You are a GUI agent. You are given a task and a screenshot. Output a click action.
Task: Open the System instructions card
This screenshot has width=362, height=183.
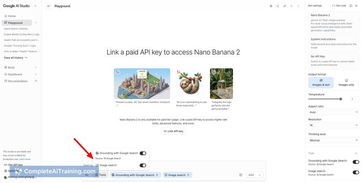tap(333, 43)
